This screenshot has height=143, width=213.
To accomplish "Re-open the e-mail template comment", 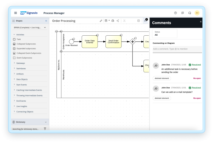I will coord(197,98).
